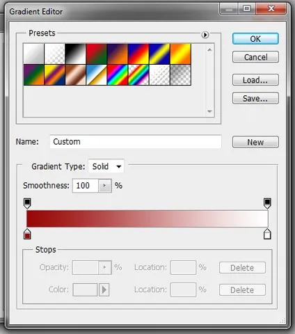Pick the rainbow Spectrum gradient preset
This screenshot has height=334, width=295.
[x=118, y=75]
